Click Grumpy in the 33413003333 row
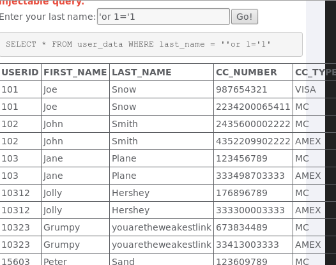This screenshot has height=265, width=336. pyautogui.click(x=62, y=245)
